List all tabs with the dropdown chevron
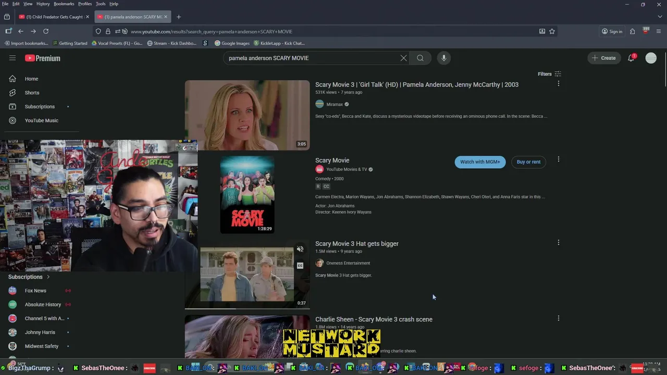The width and height of the screenshot is (667, 375). coord(659,17)
